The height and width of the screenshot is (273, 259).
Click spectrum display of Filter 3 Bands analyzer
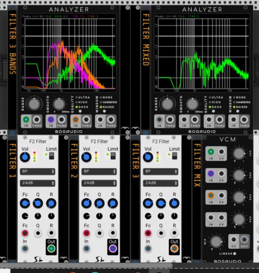tap(69, 53)
